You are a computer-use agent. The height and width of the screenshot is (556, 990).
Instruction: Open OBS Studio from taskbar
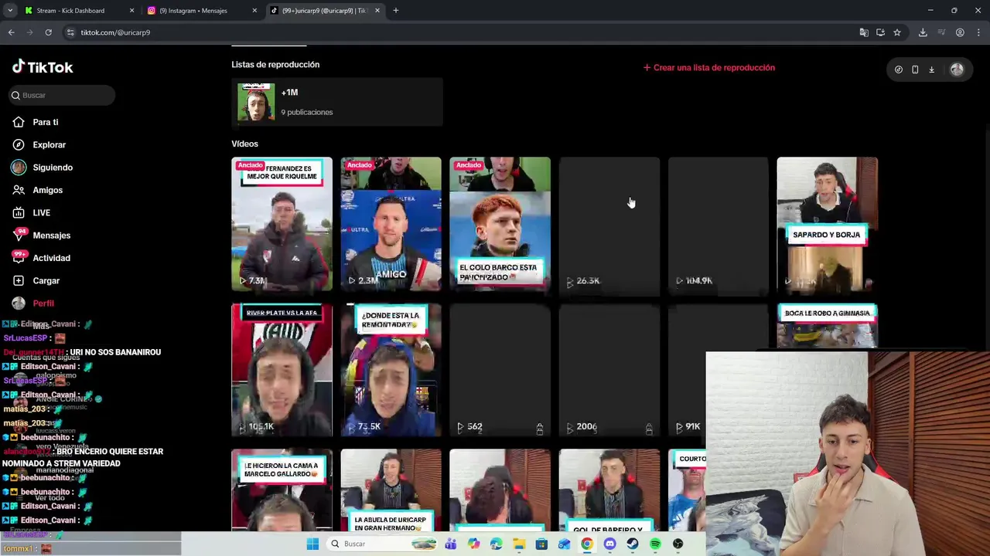(678, 544)
